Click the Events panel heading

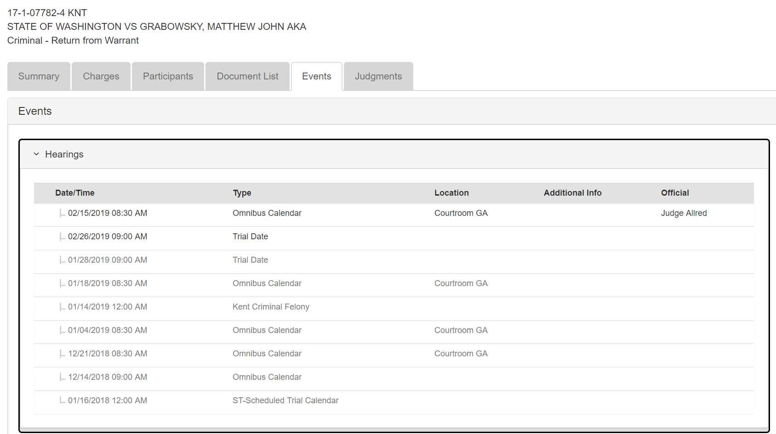point(35,111)
